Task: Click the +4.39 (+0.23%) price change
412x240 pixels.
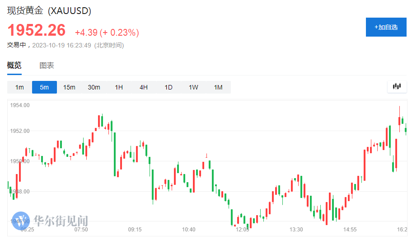Action: tap(107, 33)
